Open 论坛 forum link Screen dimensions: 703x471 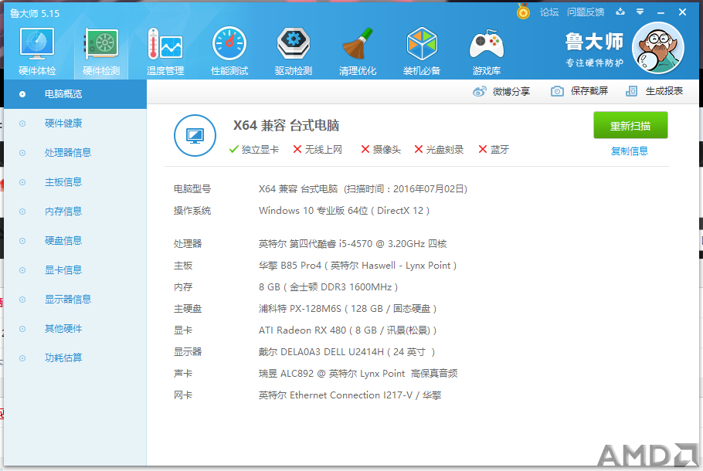click(548, 12)
